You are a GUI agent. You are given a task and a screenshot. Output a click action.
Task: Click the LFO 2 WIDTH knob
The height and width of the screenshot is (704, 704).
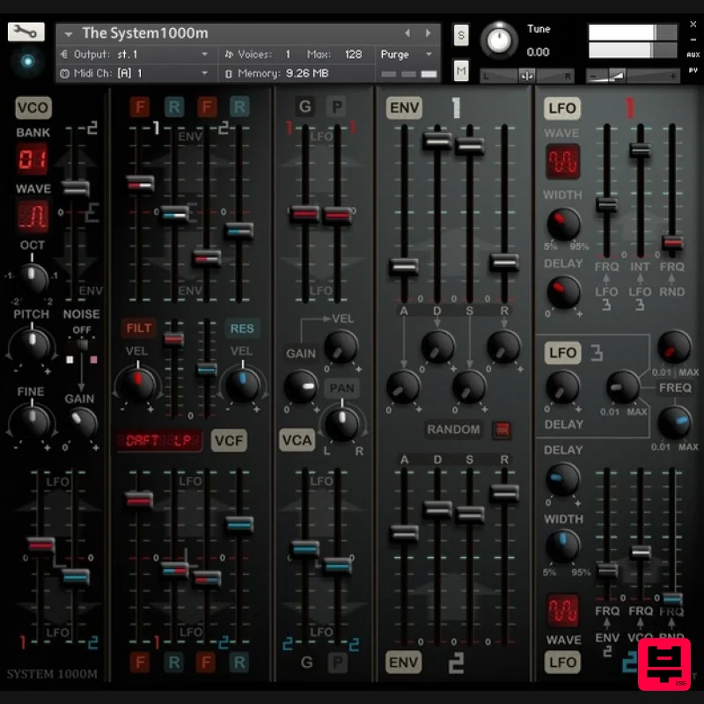click(562, 546)
